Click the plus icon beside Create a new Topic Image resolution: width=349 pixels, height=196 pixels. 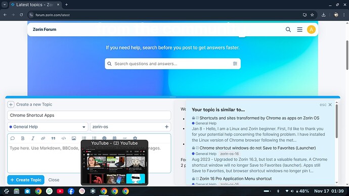[11, 105]
